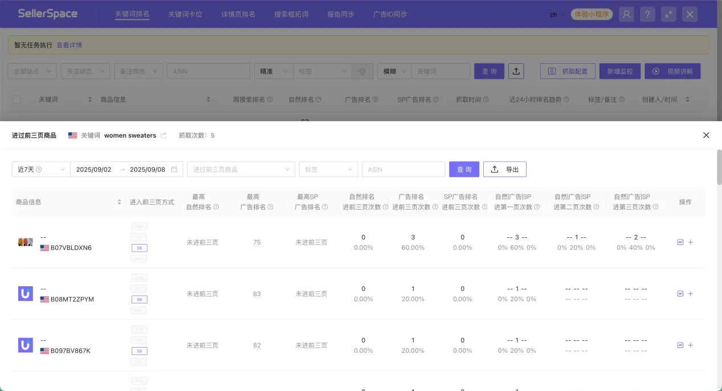The image size is (722, 391).
Task: Open the help question mark icon
Action: pyautogui.click(x=647, y=14)
